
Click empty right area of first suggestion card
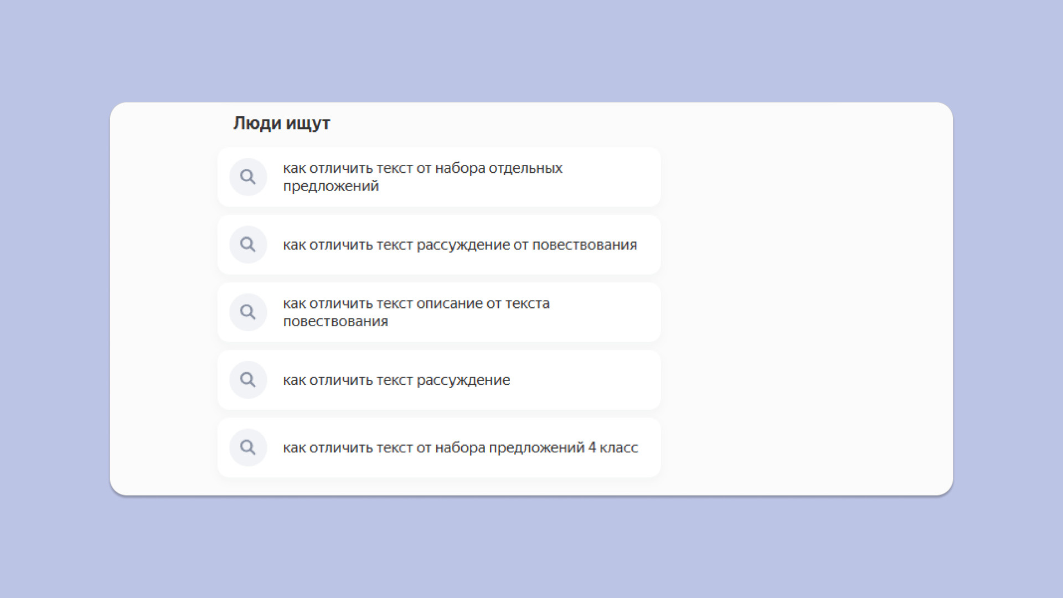coord(615,177)
